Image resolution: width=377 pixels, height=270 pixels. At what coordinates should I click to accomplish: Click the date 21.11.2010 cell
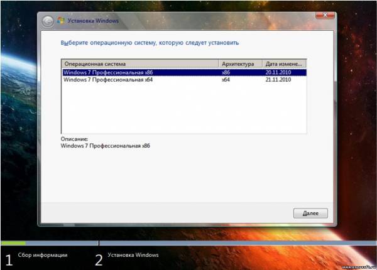pyautogui.click(x=278, y=80)
